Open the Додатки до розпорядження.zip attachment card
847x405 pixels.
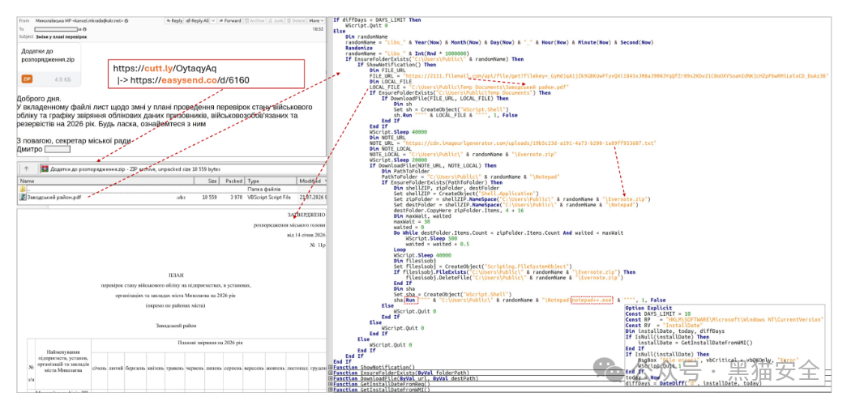[49, 65]
